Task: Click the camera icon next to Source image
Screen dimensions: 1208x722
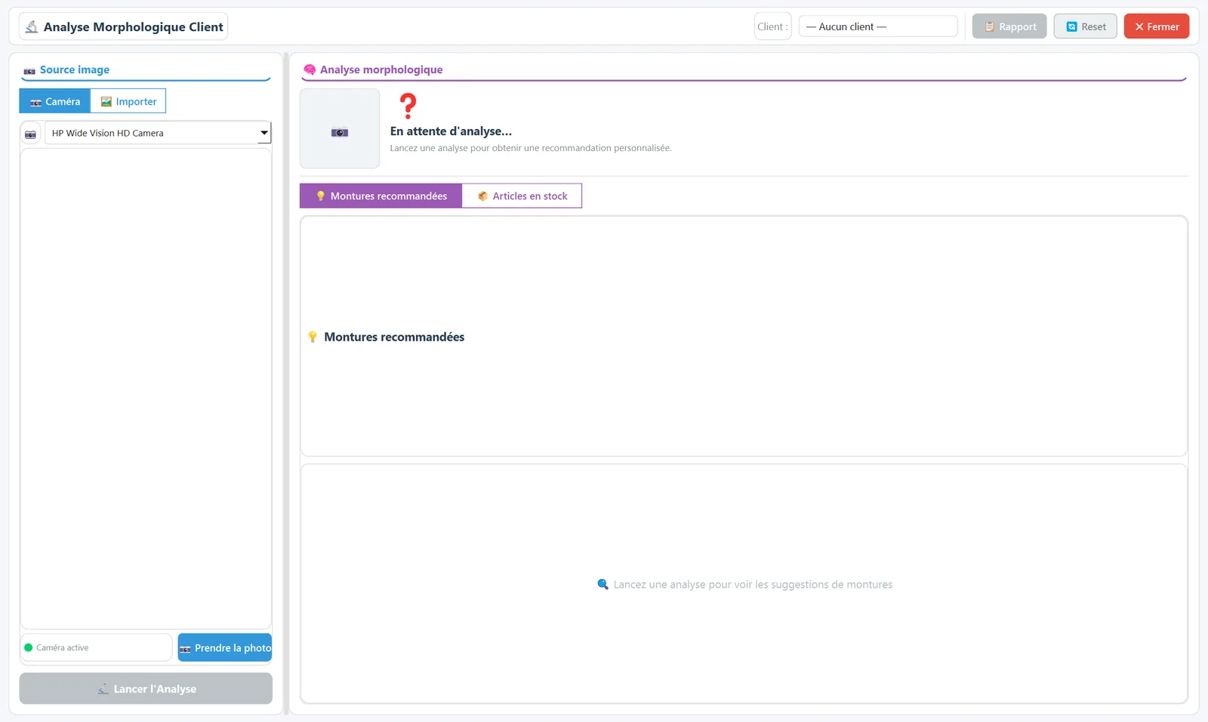Action: coord(29,71)
